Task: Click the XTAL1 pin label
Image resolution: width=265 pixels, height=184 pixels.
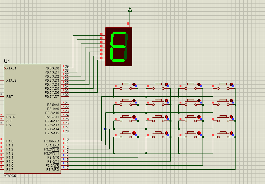Action: point(11,68)
